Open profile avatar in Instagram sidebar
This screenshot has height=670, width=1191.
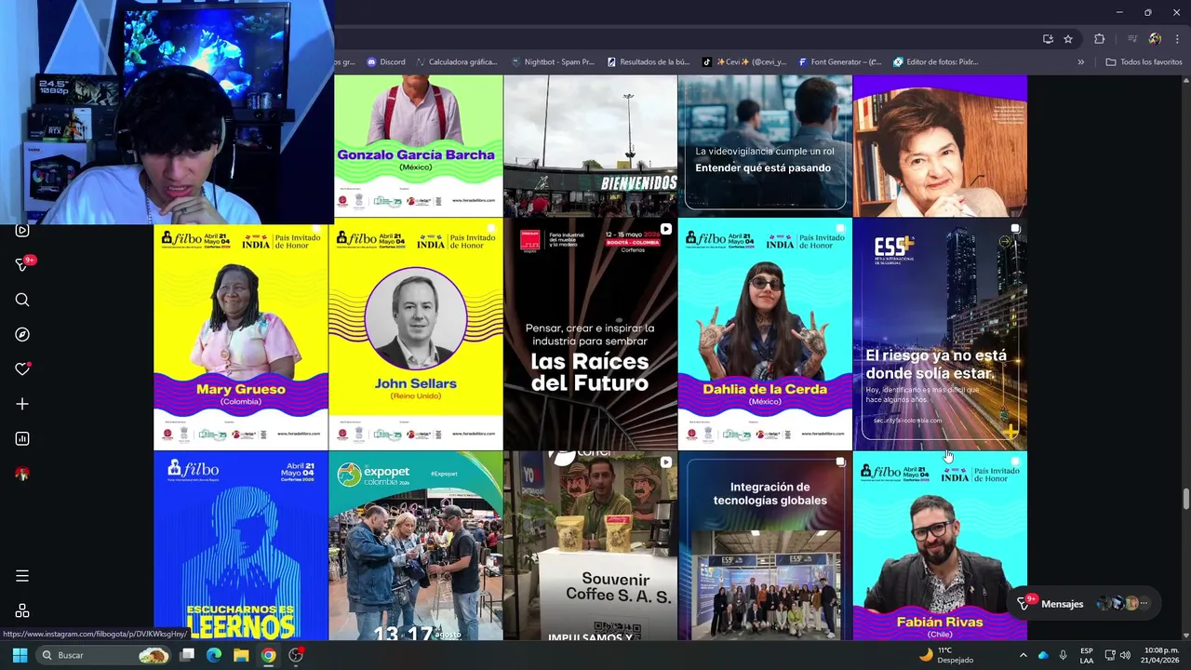[22, 474]
